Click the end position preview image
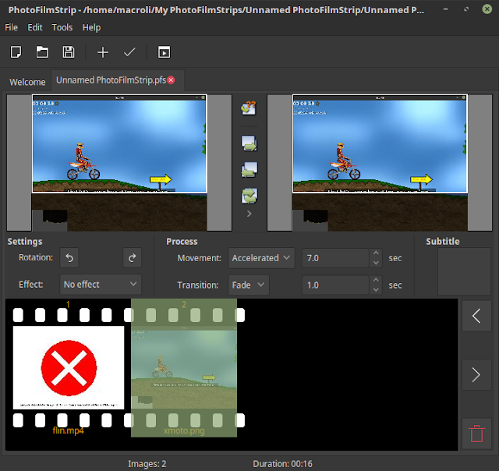The image size is (499, 471). 380,163
